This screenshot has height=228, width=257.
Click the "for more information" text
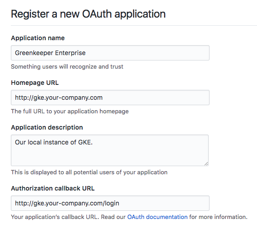(218, 217)
